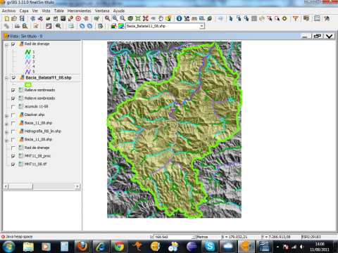Open the Ver menu
Viewport: 338px width, 253px height.
35,11
